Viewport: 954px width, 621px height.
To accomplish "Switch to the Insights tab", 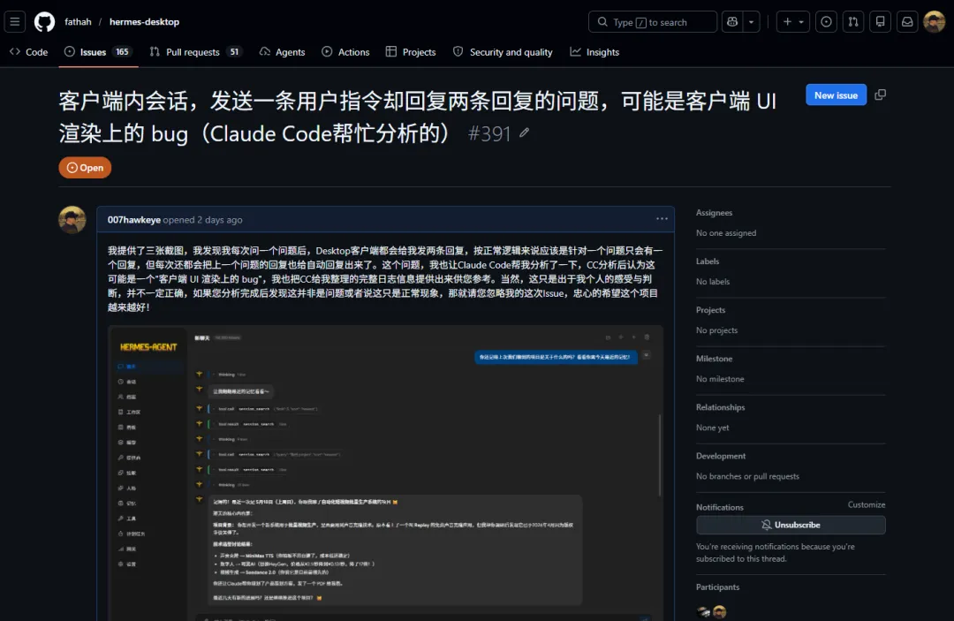I will pos(594,52).
